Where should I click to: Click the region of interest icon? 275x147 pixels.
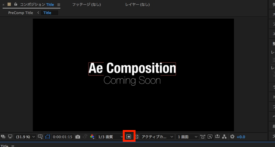coord(129,137)
